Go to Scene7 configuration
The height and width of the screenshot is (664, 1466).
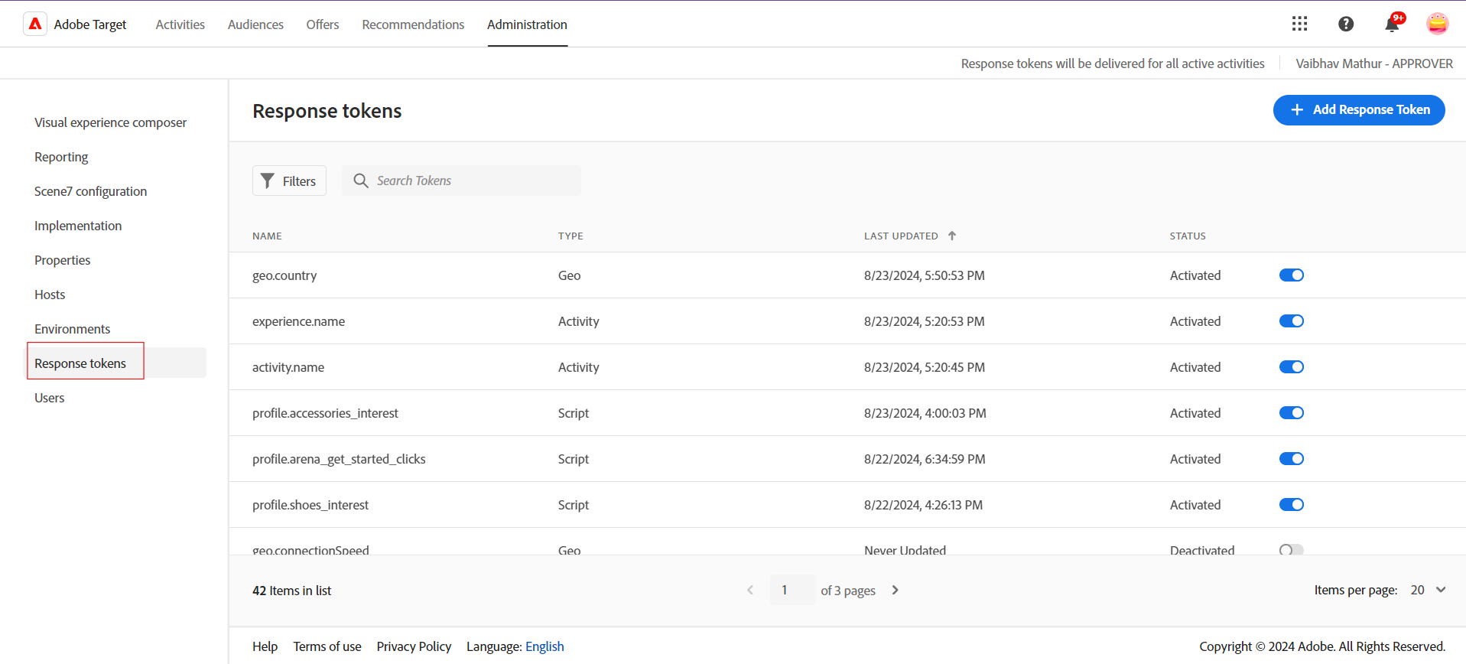coord(90,191)
